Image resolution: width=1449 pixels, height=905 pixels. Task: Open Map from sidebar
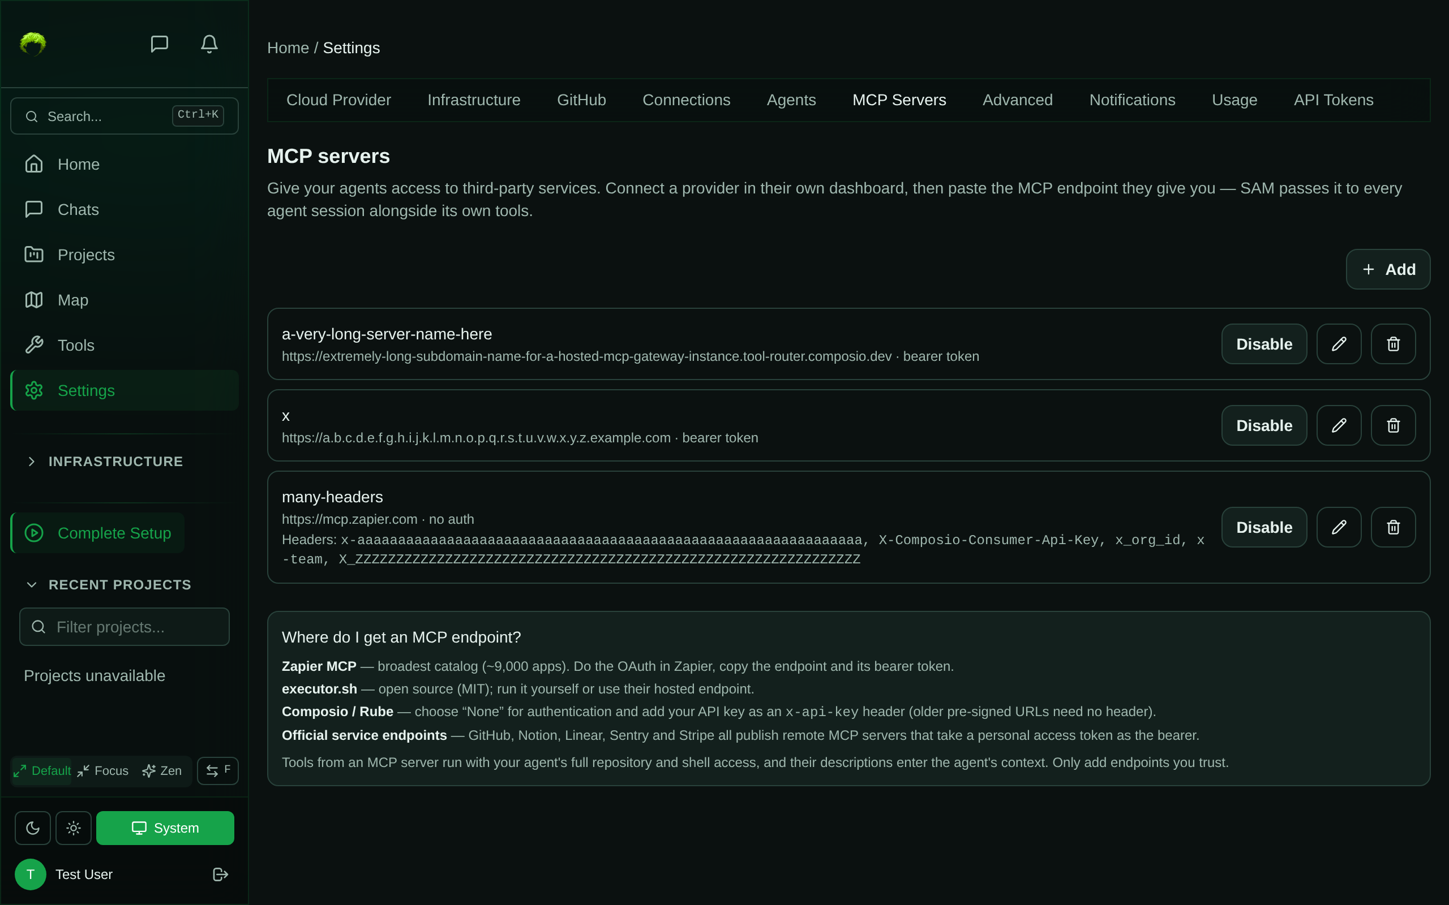(125, 300)
